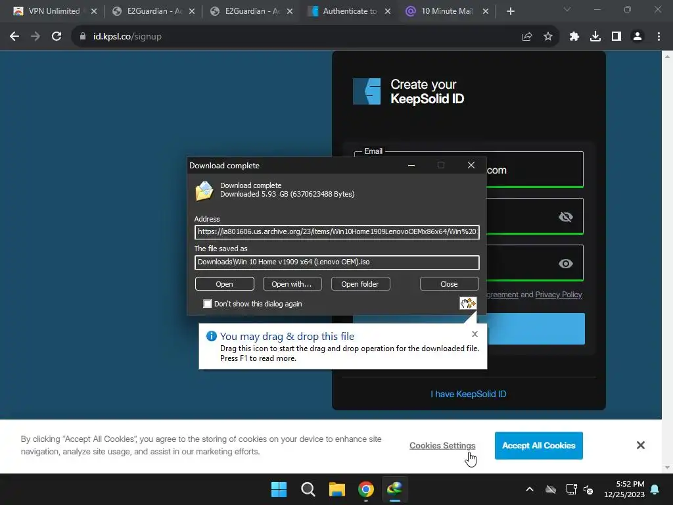This screenshot has height=505, width=673.
Task: Open the tab search dropdown chevron
Action: [x=567, y=9]
